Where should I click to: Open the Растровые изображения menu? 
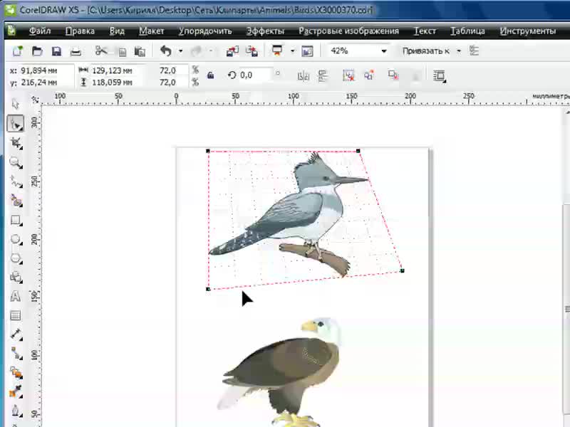(348, 31)
